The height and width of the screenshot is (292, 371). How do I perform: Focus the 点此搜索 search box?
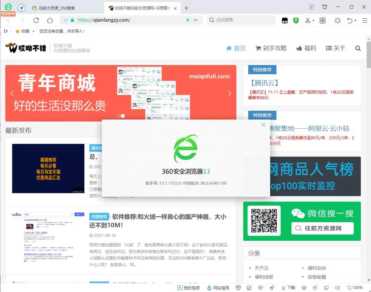[x=241, y=20]
